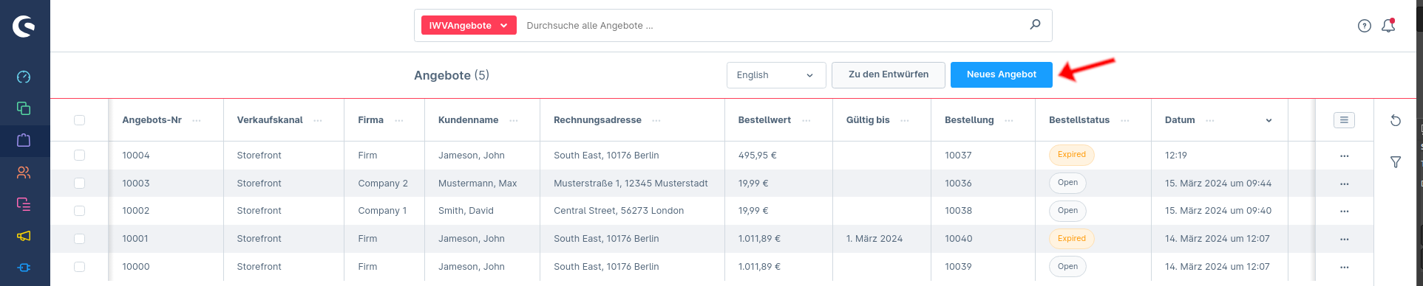
Task: Open Bestellung column options dots
Action: pos(1009,121)
